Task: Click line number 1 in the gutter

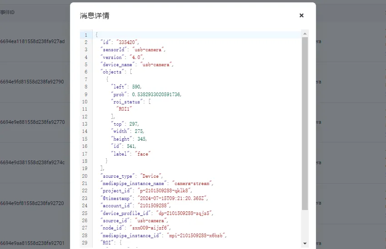Action: pos(86,35)
